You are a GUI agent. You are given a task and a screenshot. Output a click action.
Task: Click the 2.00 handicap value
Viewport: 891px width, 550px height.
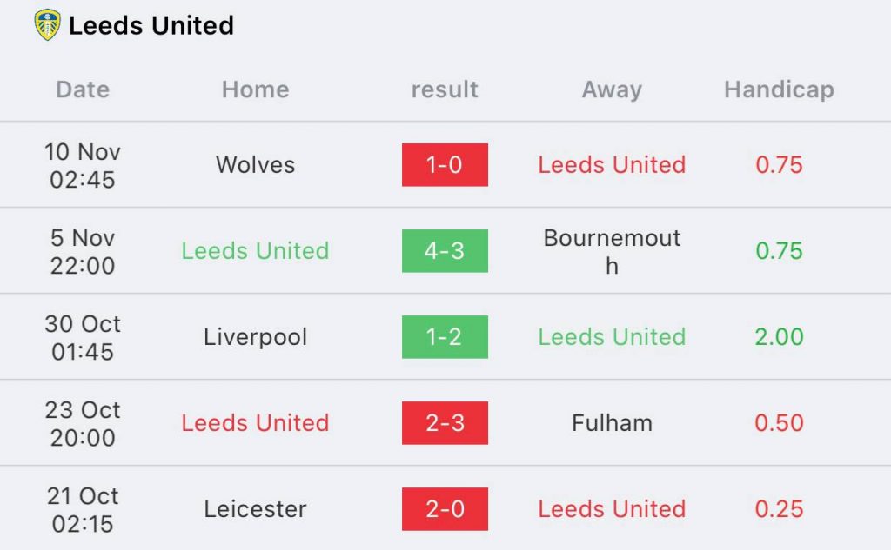click(779, 337)
